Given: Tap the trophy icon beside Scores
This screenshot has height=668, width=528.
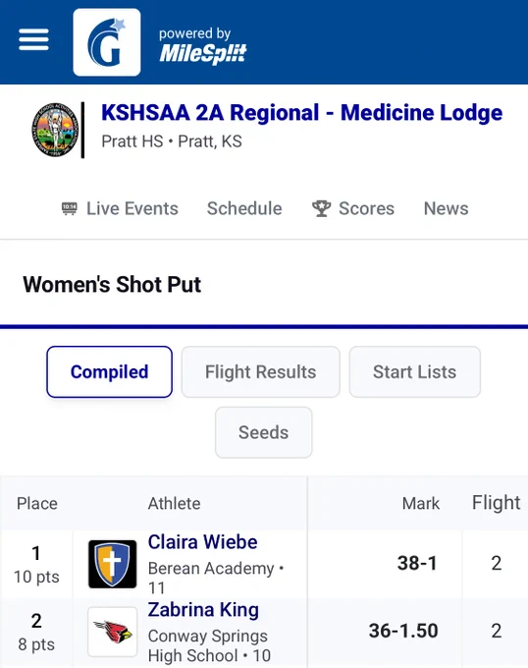Looking at the screenshot, I should pos(321,208).
